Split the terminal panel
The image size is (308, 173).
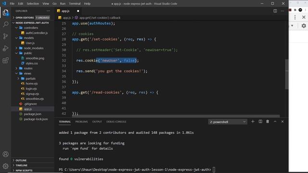click(x=260, y=122)
